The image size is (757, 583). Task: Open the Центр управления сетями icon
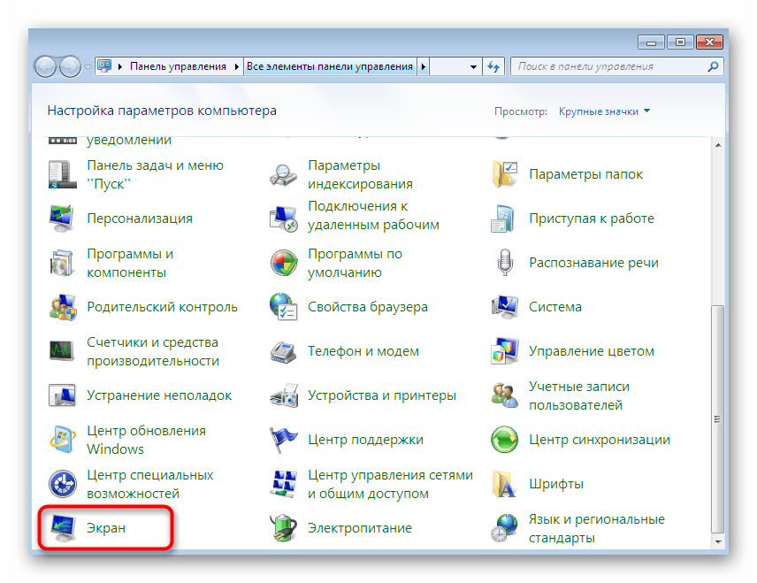283,484
